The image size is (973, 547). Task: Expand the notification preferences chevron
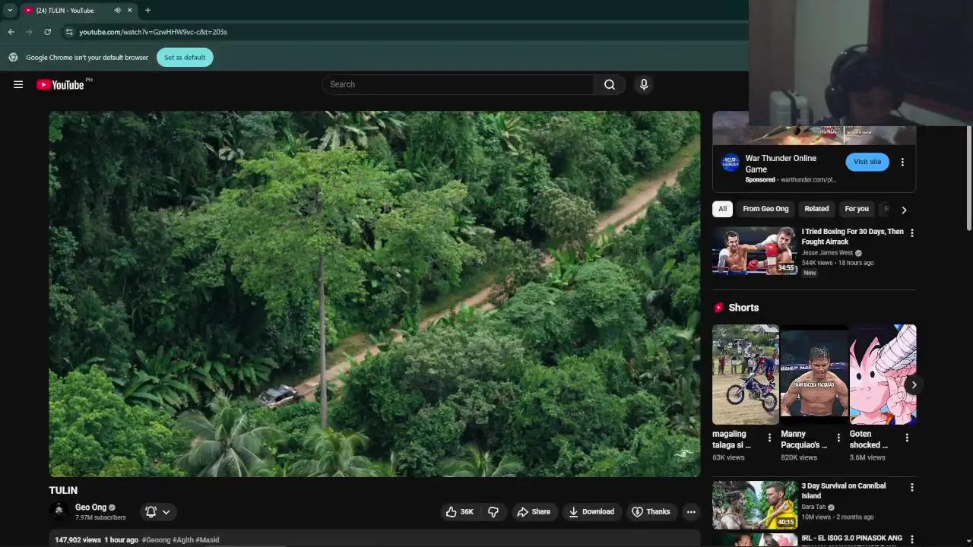click(166, 512)
